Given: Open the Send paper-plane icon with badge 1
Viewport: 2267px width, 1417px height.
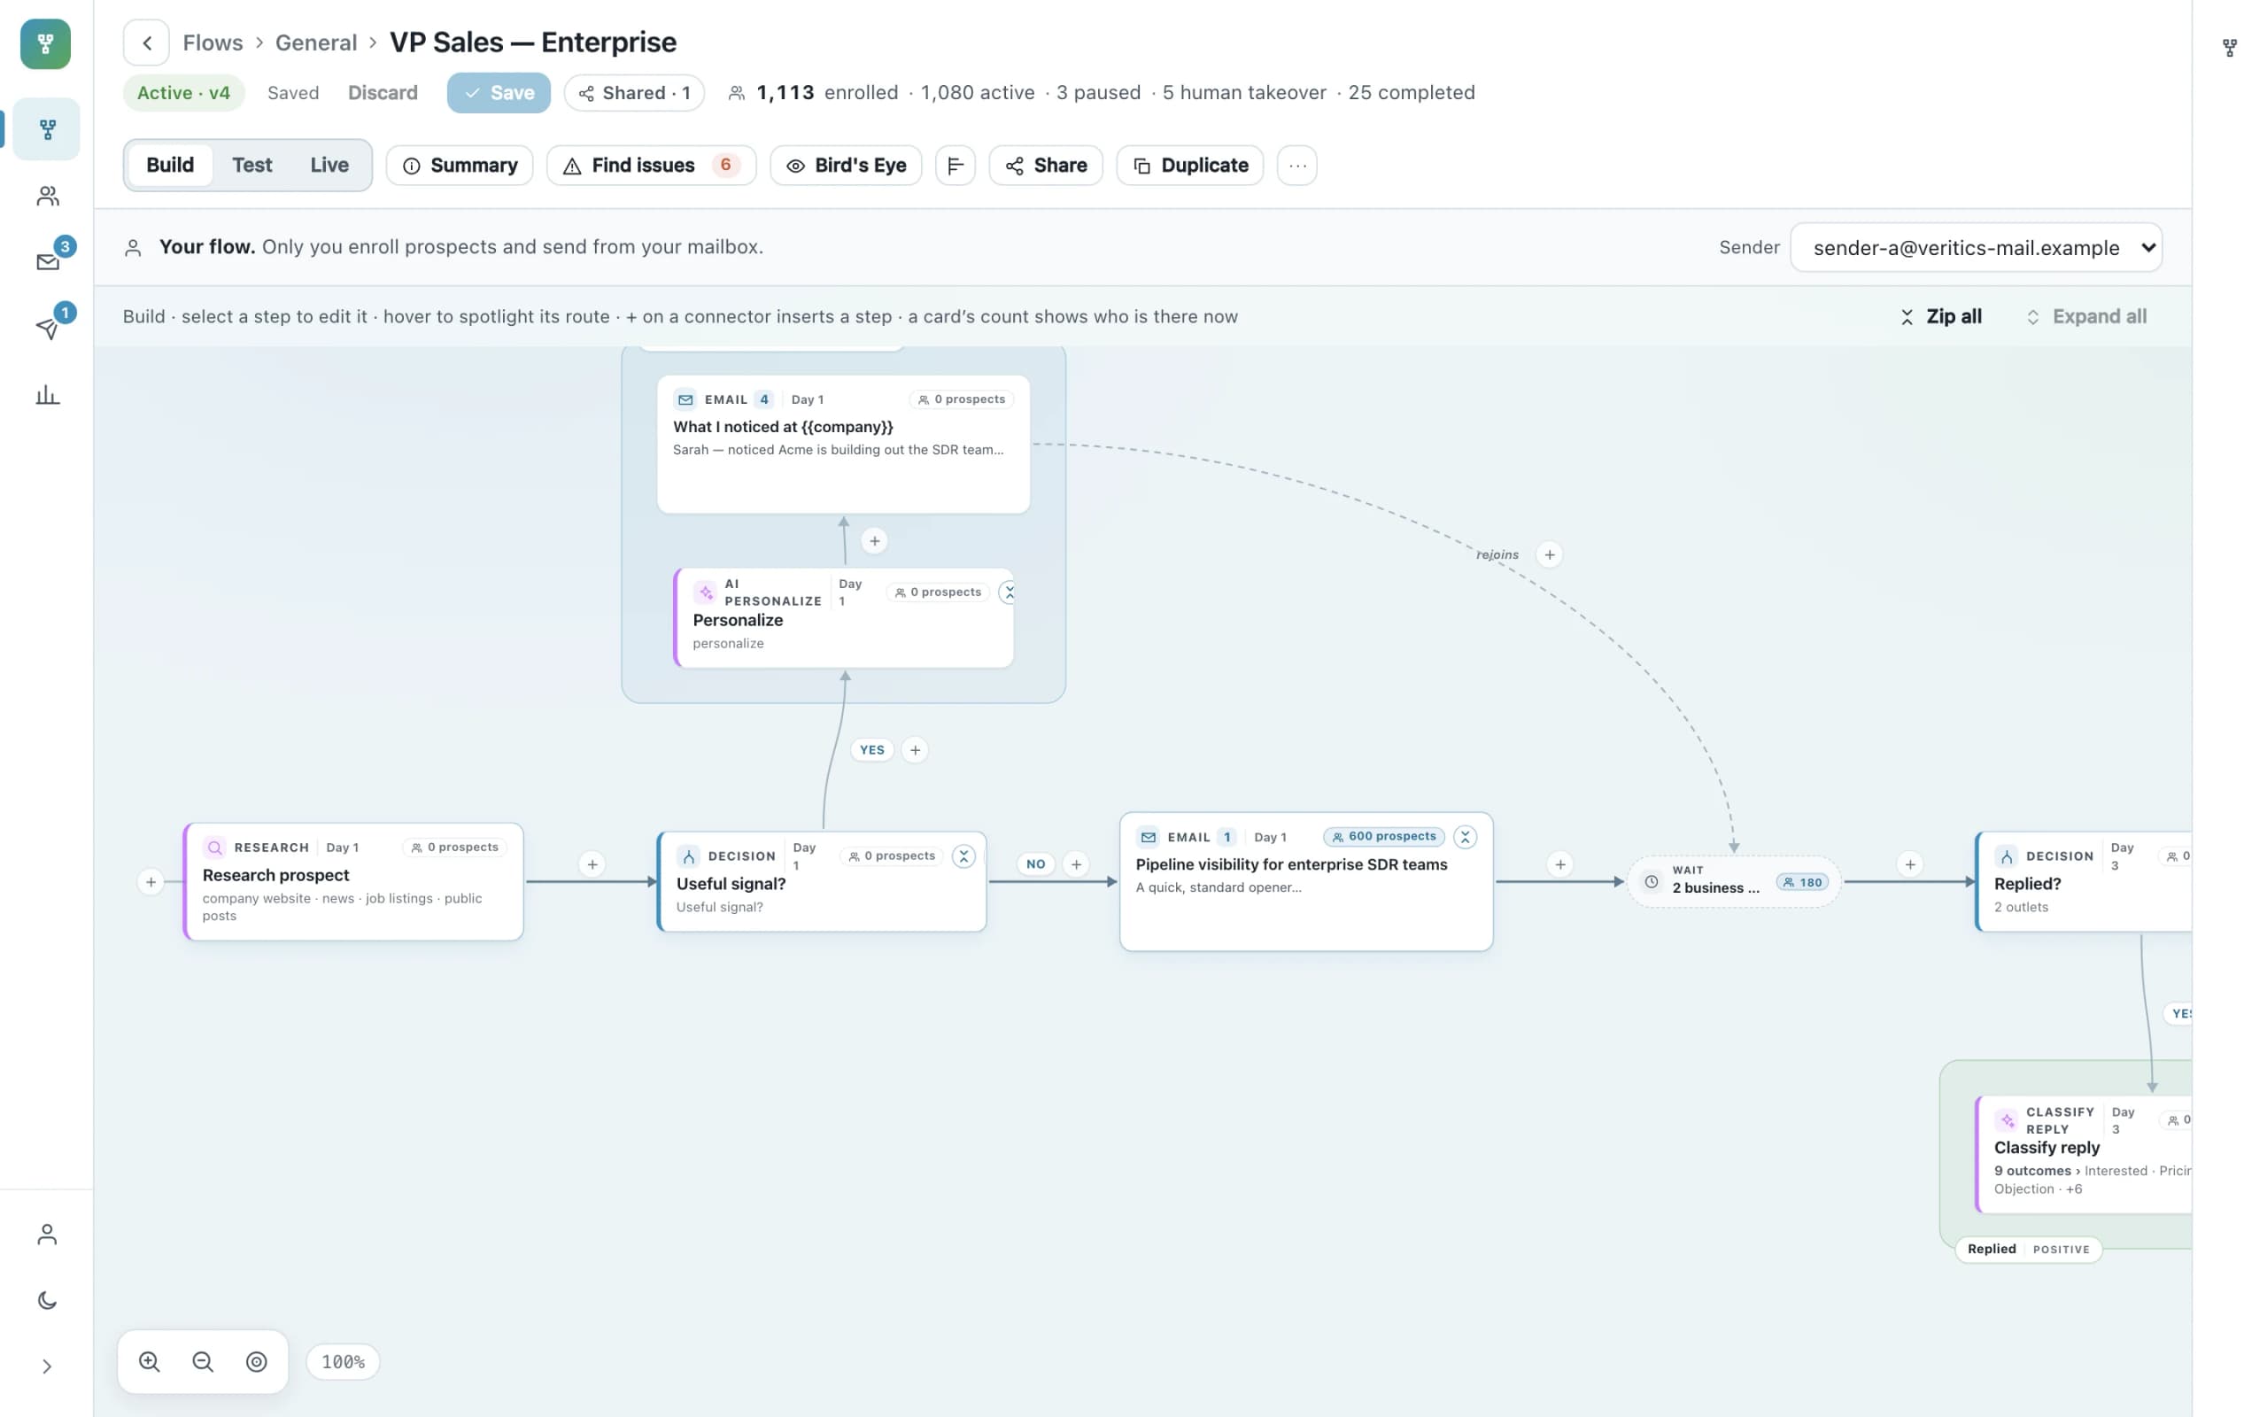Looking at the screenshot, I should (47, 328).
